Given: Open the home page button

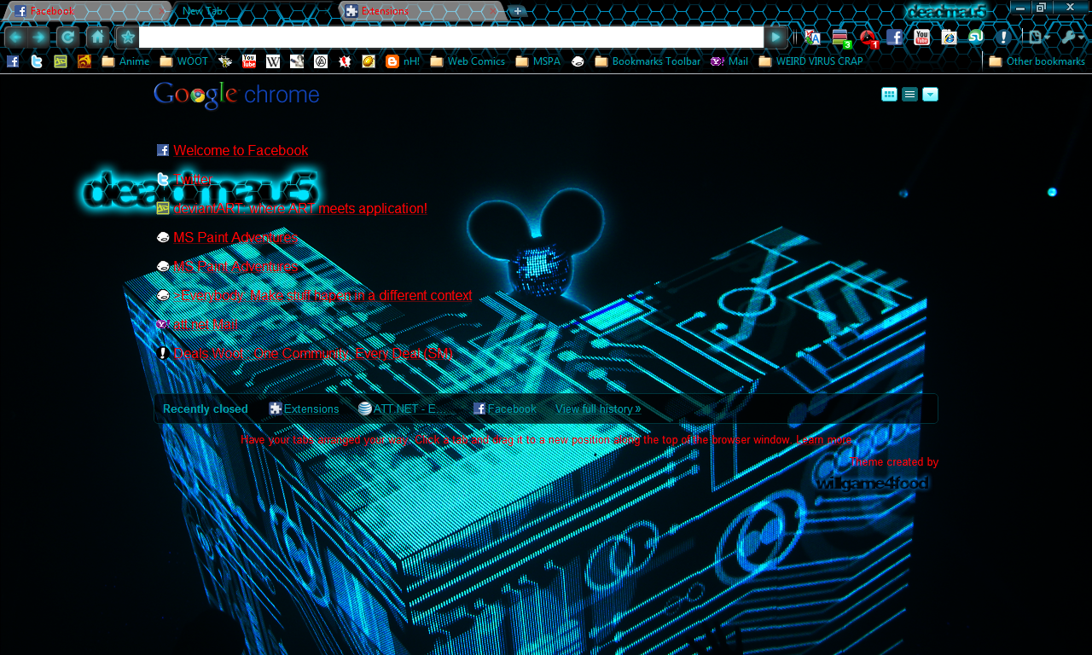Looking at the screenshot, I should click(97, 37).
